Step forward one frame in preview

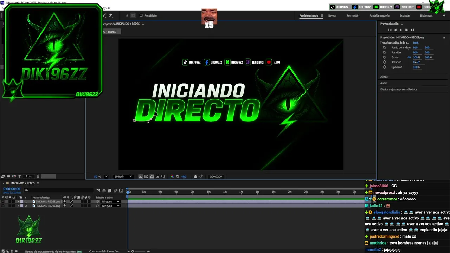[x=407, y=30]
